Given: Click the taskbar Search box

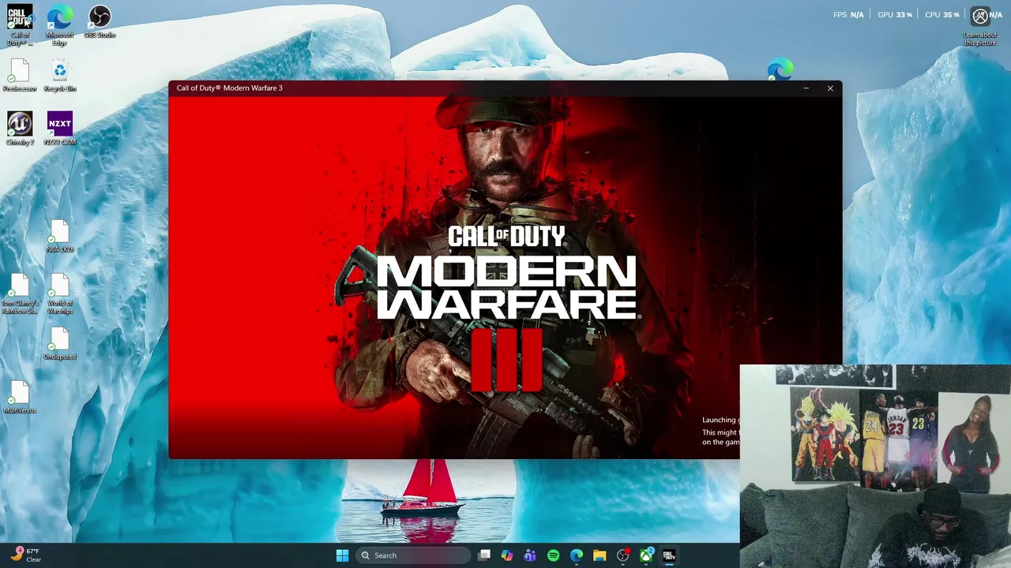Looking at the screenshot, I should pyautogui.click(x=413, y=555).
